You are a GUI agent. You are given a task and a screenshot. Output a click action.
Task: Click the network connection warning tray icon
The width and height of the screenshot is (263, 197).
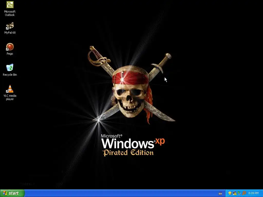click(x=234, y=193)
